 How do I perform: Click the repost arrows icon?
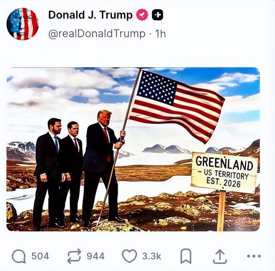74,256
